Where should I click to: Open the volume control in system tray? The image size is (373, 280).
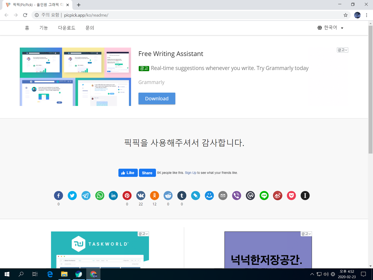pos(326,274)
